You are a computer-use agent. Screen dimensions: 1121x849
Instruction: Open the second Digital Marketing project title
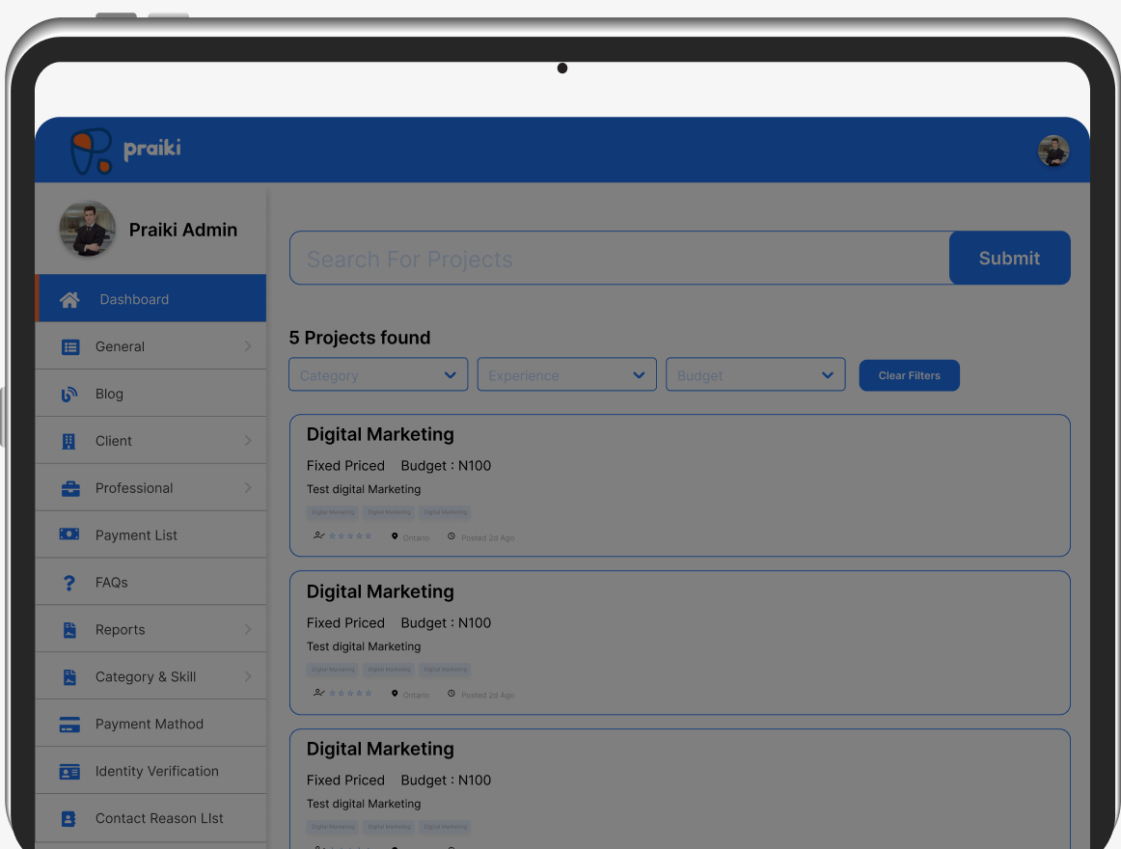[380, 591]
